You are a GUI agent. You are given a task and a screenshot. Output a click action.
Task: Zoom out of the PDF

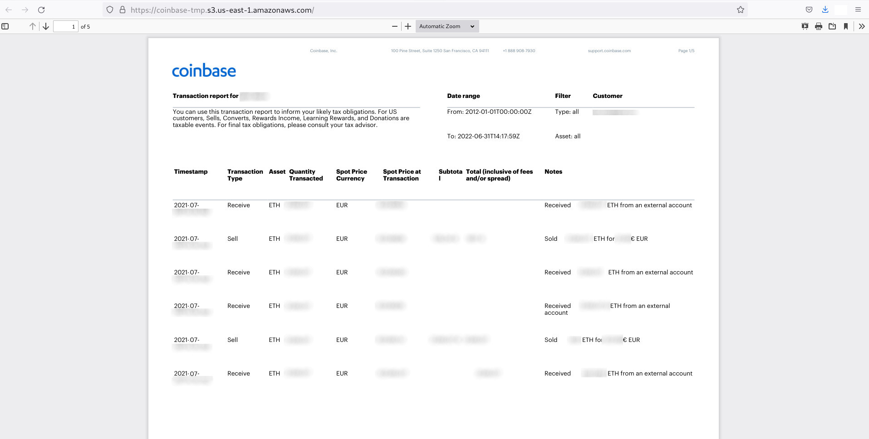(395, 26)
